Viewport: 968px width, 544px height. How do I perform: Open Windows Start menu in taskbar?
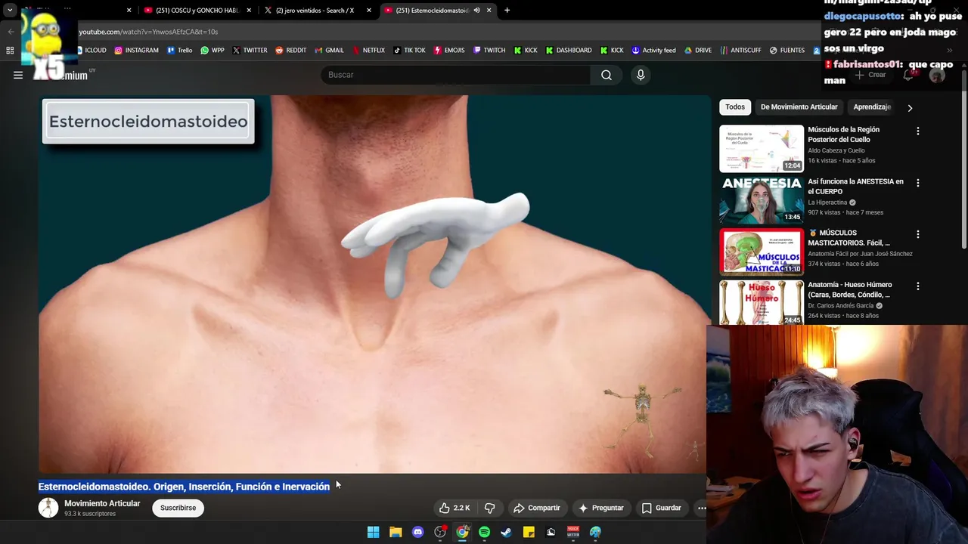[x=373, y=532]
